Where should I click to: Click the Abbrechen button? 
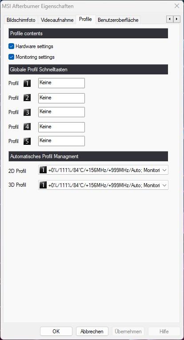92,332
